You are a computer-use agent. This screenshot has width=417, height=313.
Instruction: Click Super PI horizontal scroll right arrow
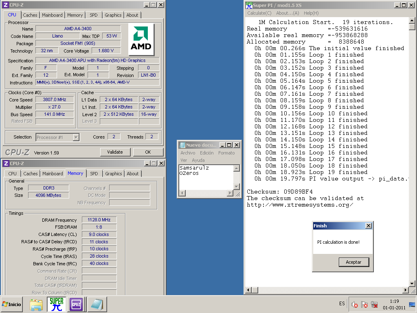[405, 290]
